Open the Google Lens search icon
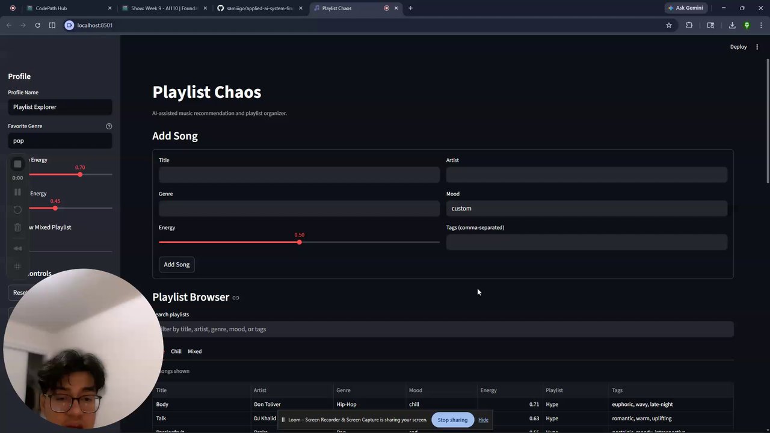 (710, 25)
